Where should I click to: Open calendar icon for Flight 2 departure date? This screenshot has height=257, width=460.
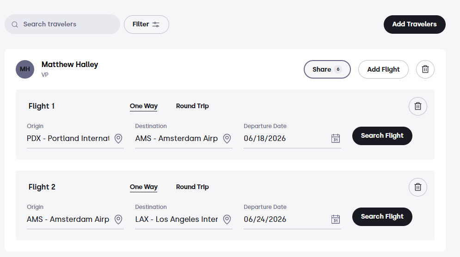[336, 219]
